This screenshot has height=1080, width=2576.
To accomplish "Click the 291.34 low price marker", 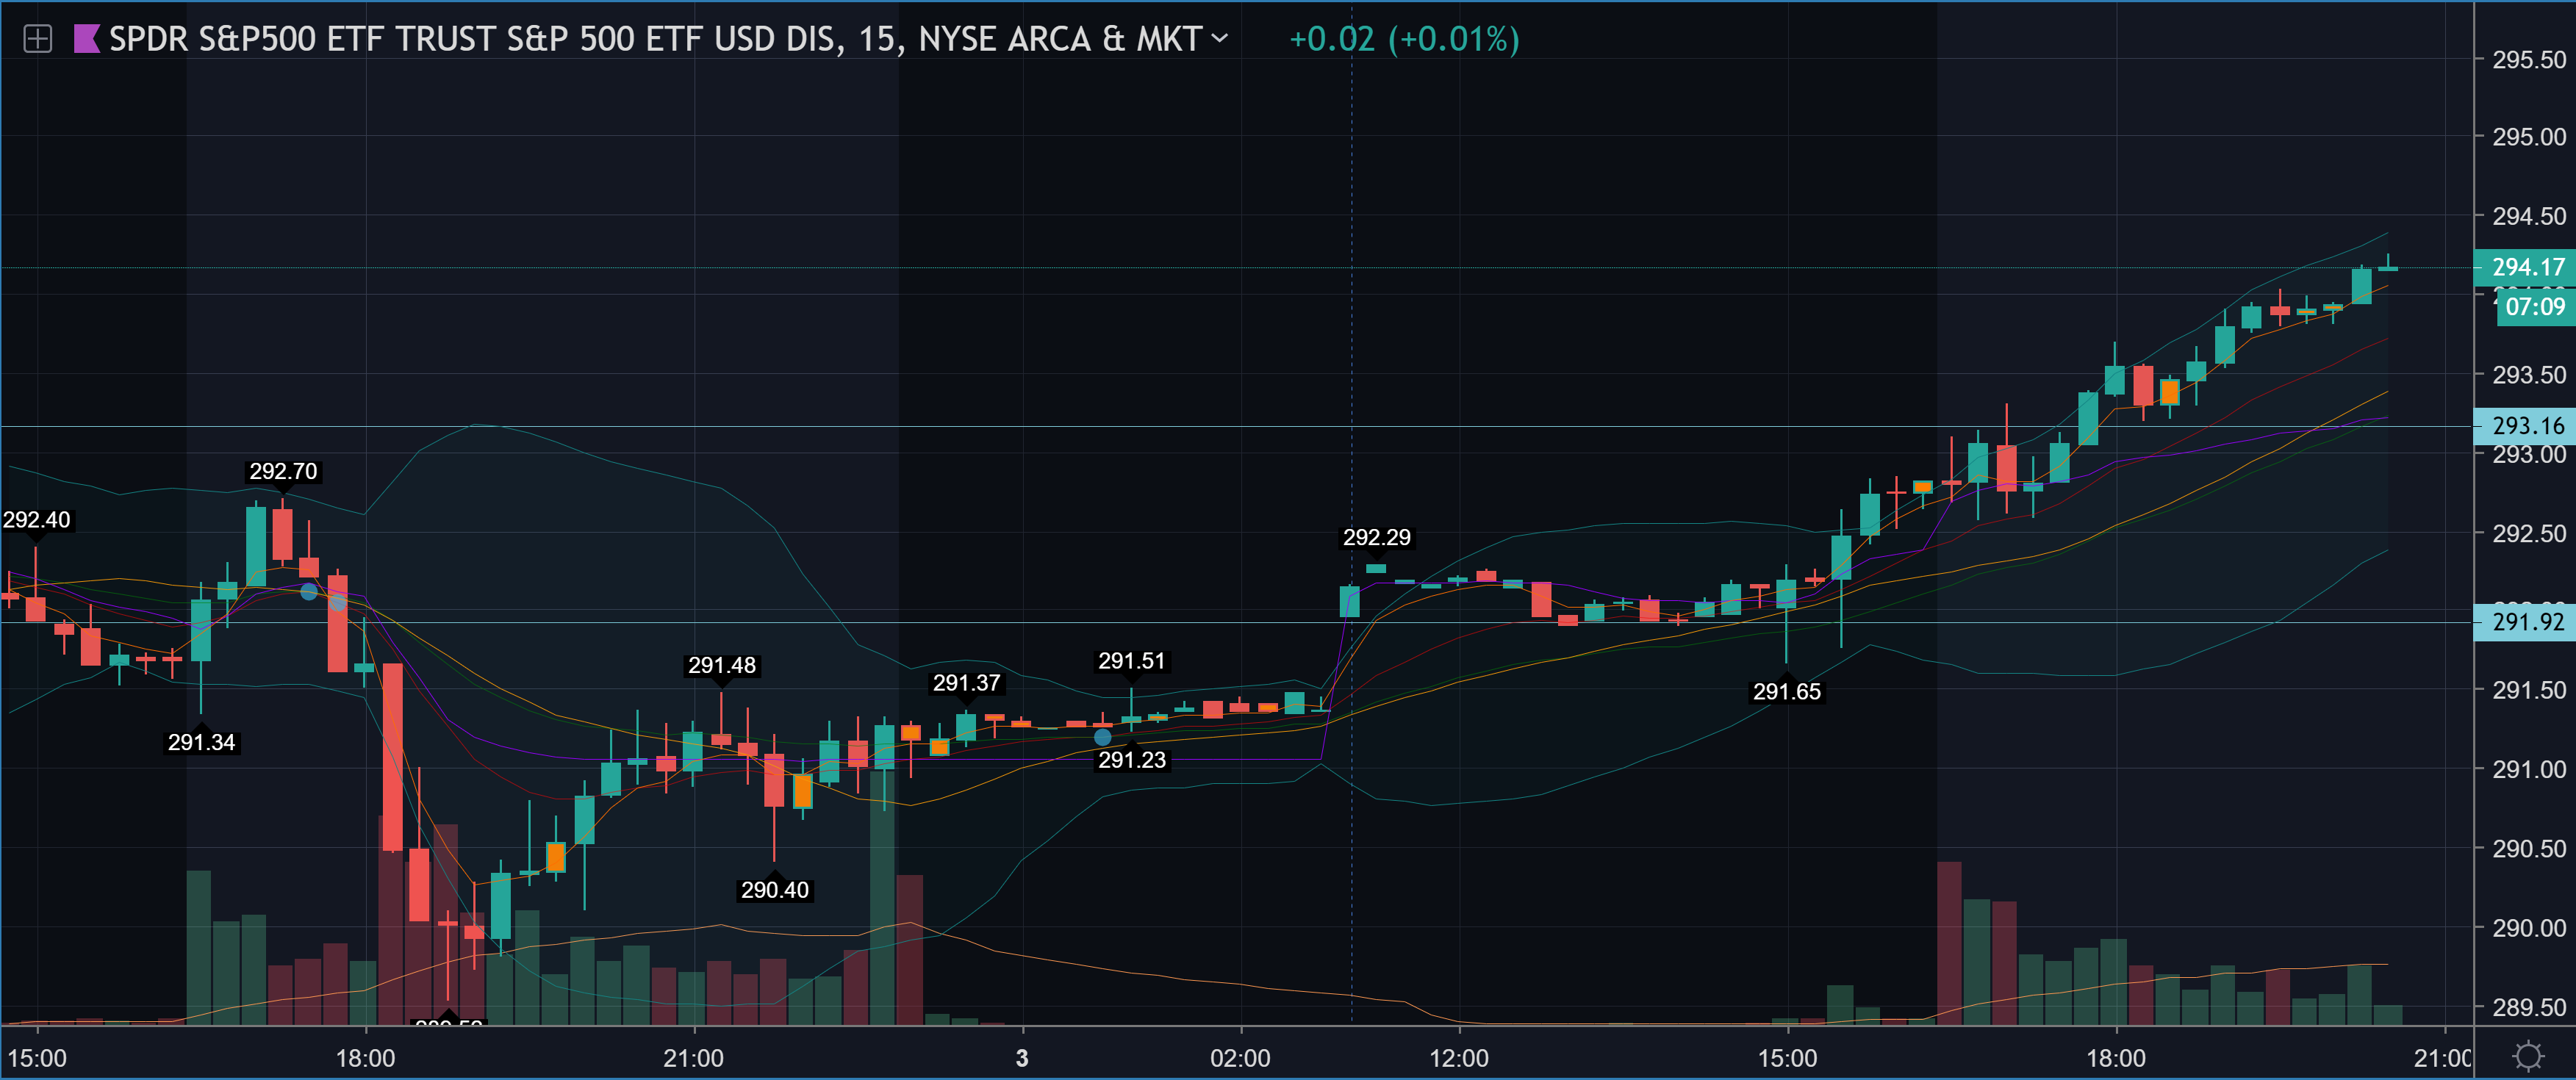I will 201,742.
